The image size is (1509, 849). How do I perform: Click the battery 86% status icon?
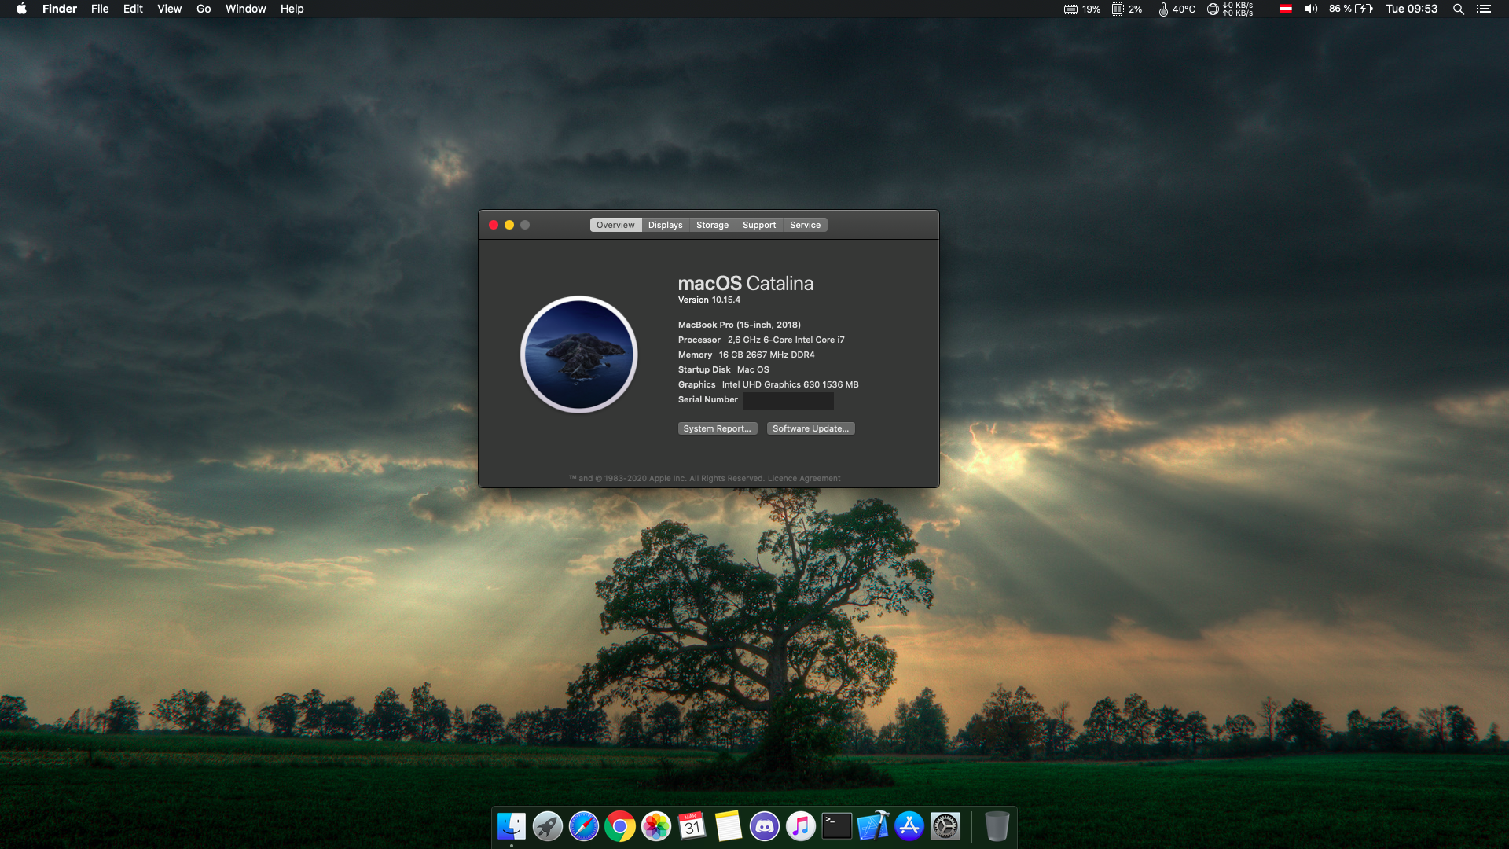(x=1351, y=9)
